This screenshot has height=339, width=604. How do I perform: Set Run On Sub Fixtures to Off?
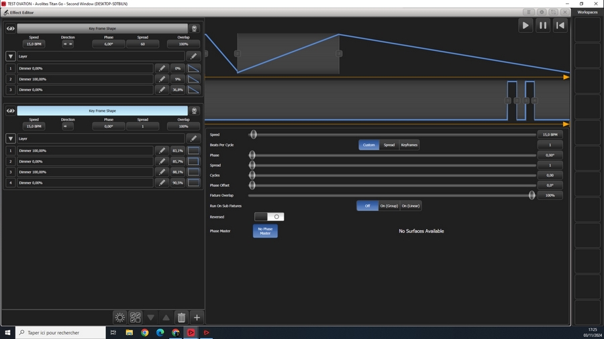click(x=368, y=206)
